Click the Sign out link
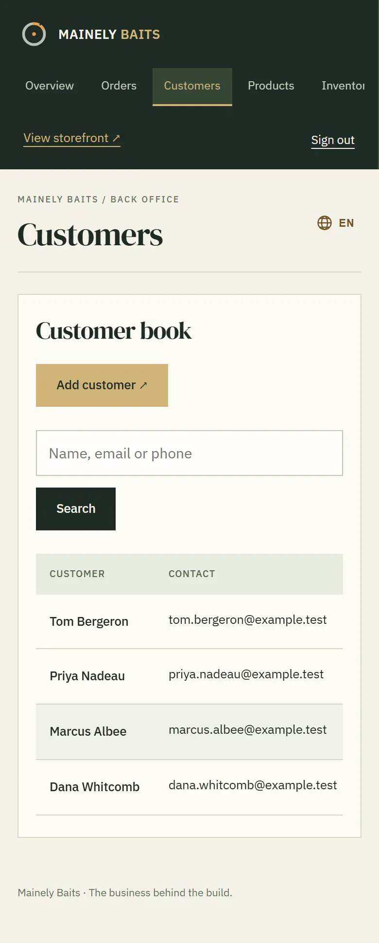 click(x=333, y=140)
